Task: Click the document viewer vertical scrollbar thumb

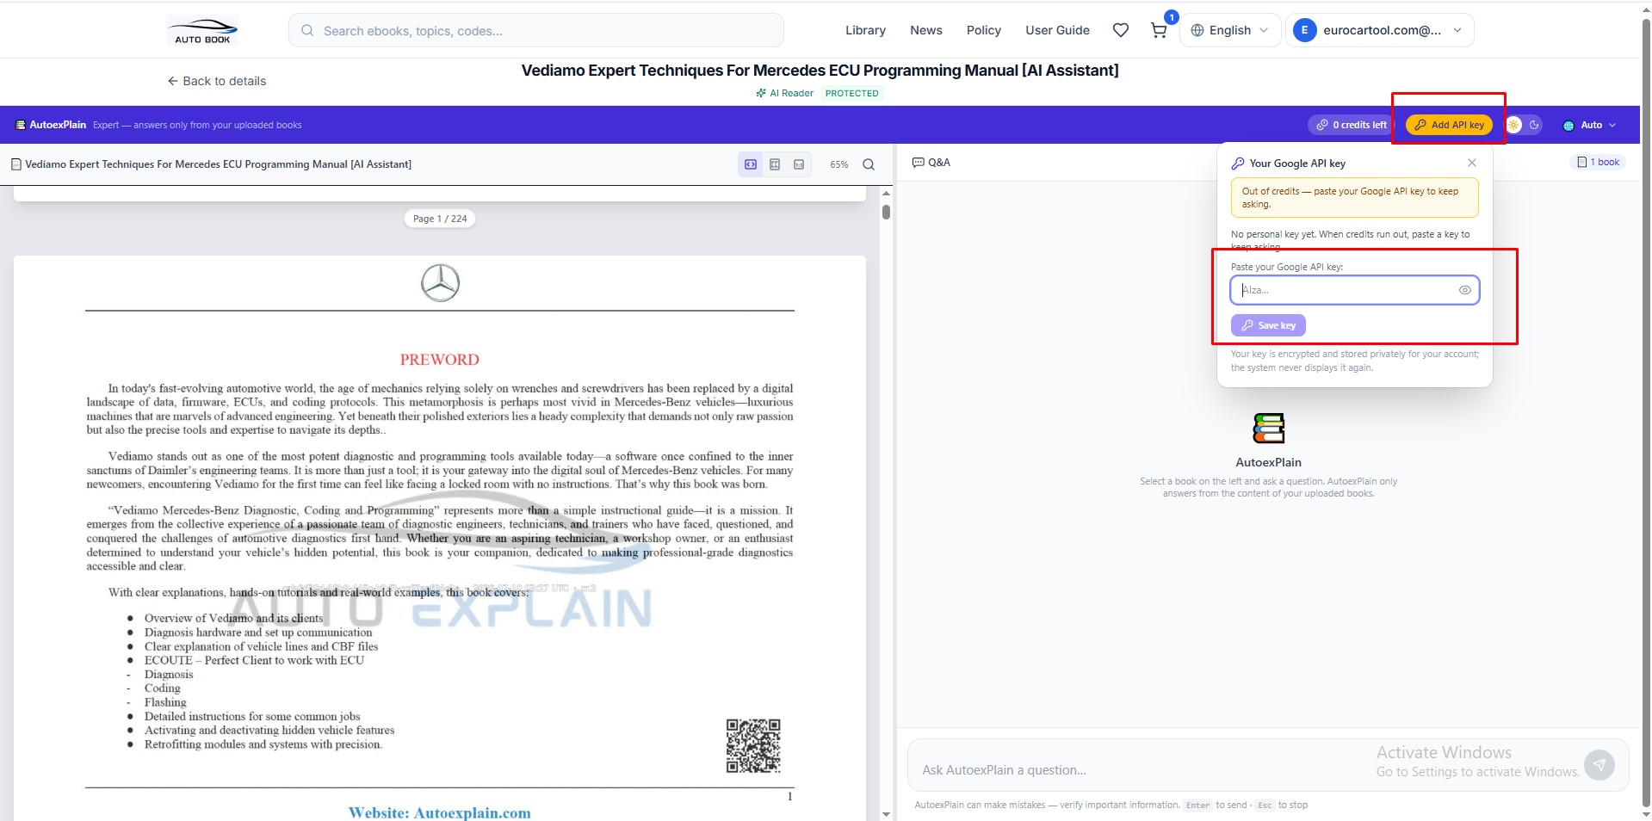Action: pyautogui.click(x=886, y=212)
